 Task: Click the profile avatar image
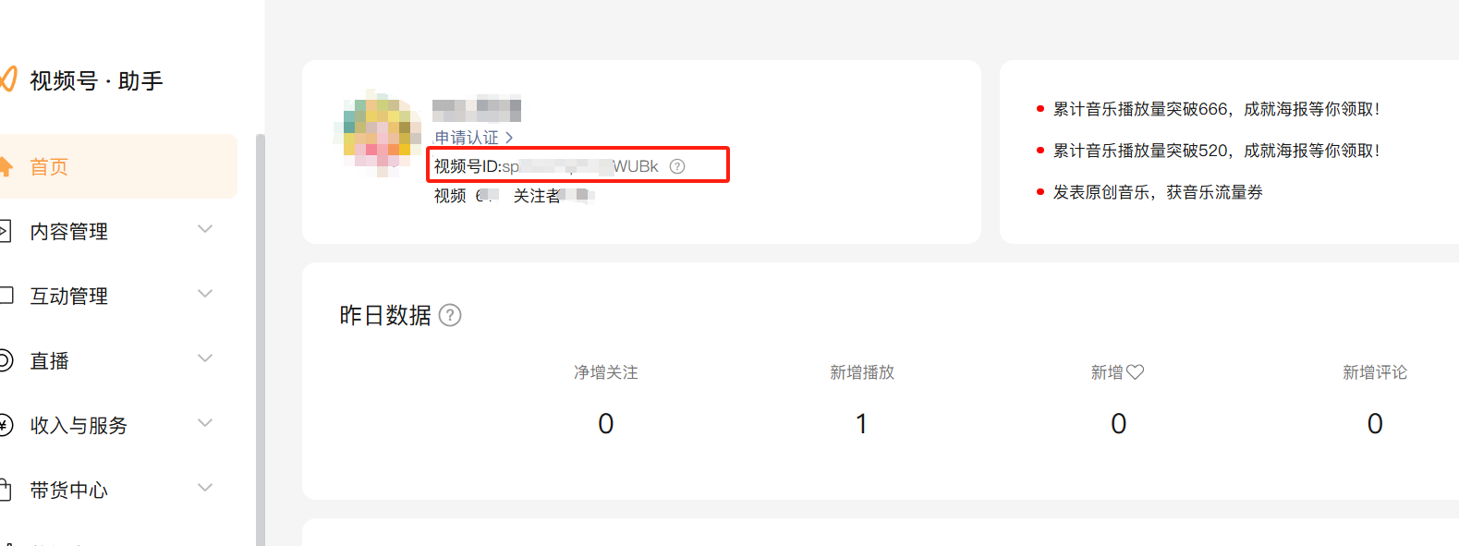click(379, 134)
